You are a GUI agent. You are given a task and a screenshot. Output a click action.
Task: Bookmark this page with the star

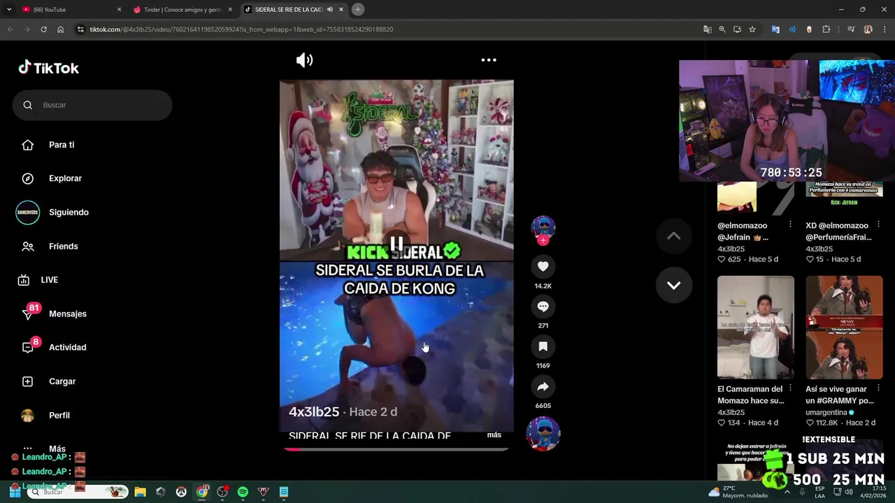click(752, 29)
